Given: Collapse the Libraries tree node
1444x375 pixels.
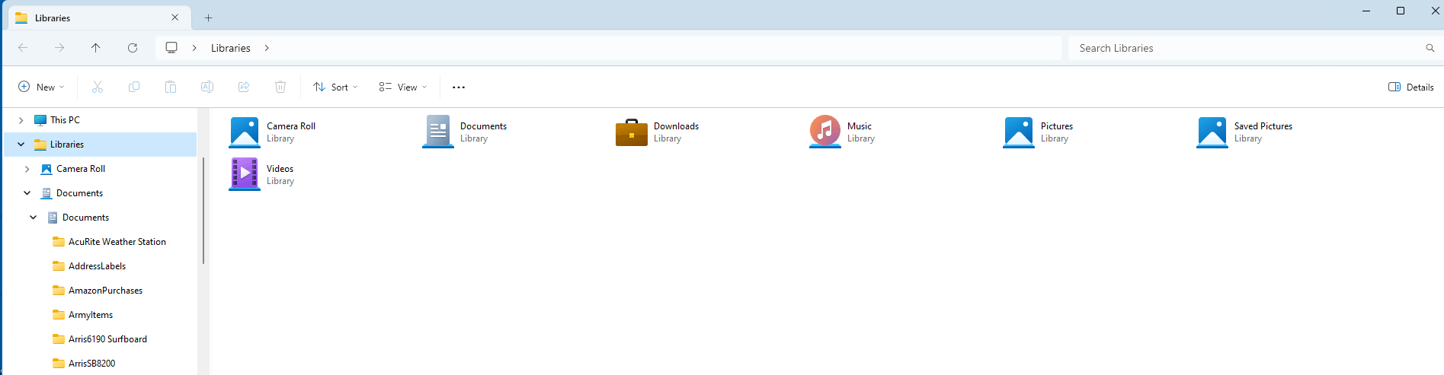Looking at the screenshot, I should click(x=21, y=145).
